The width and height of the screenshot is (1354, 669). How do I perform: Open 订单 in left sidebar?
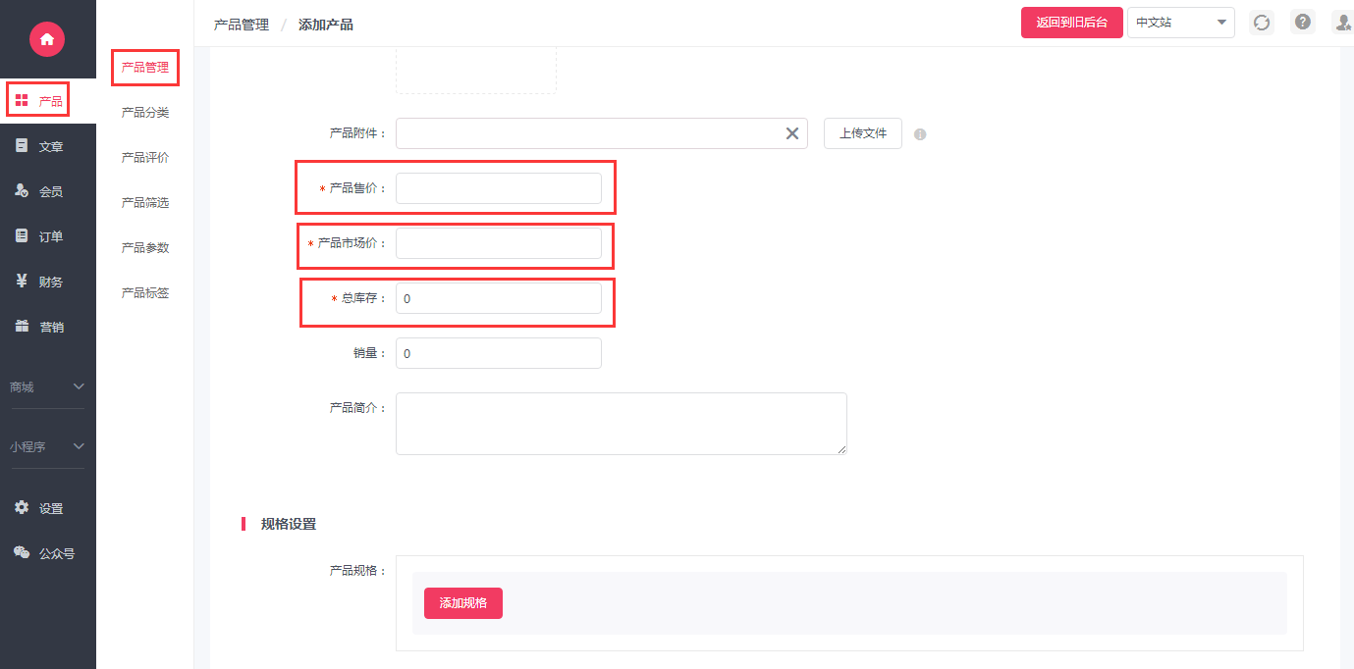(39, 236)
